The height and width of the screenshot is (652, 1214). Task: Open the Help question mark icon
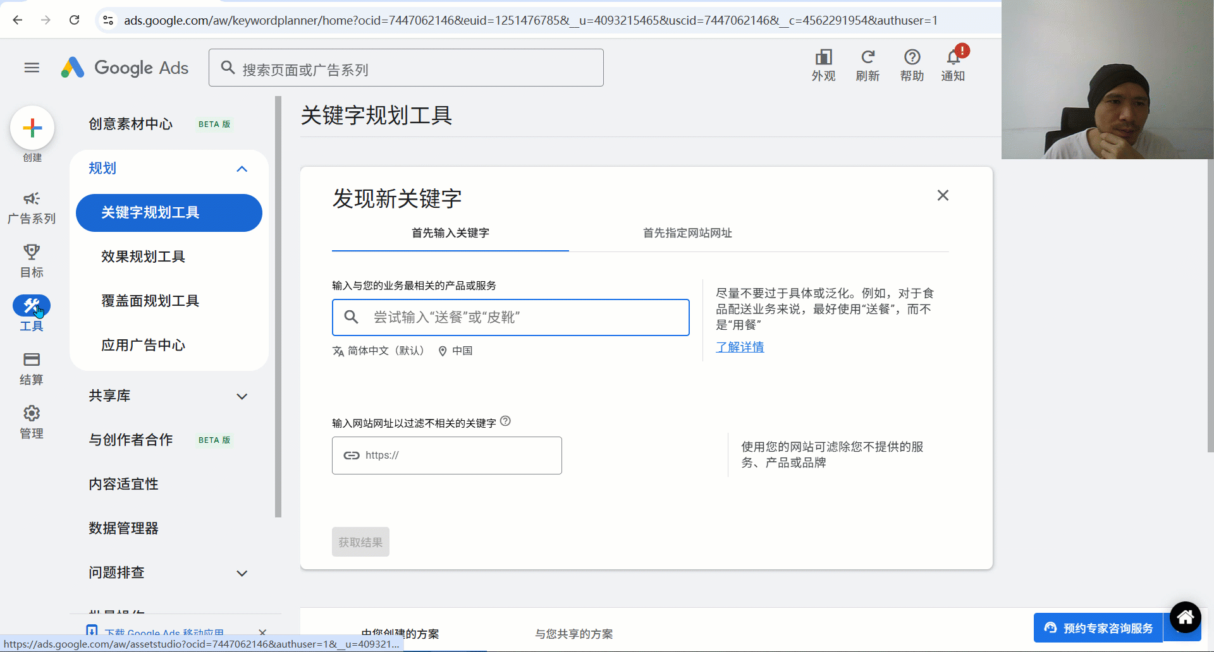pos(912,58)
